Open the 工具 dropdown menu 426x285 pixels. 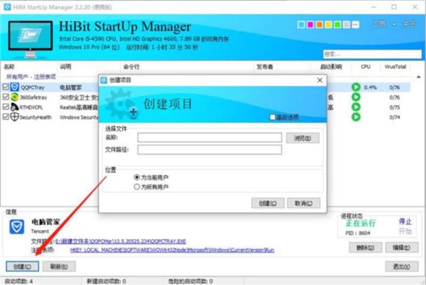[x=384, y=24]
